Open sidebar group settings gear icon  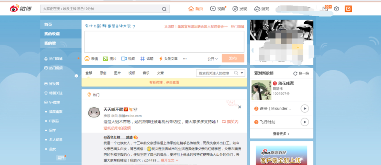[x=76, y=76]
